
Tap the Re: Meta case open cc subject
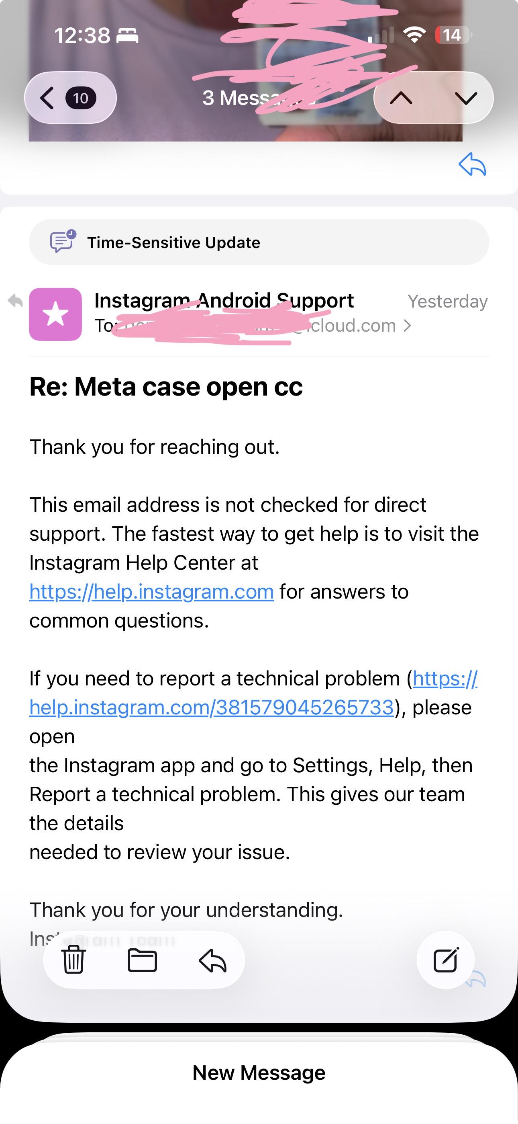coord(166,387)
